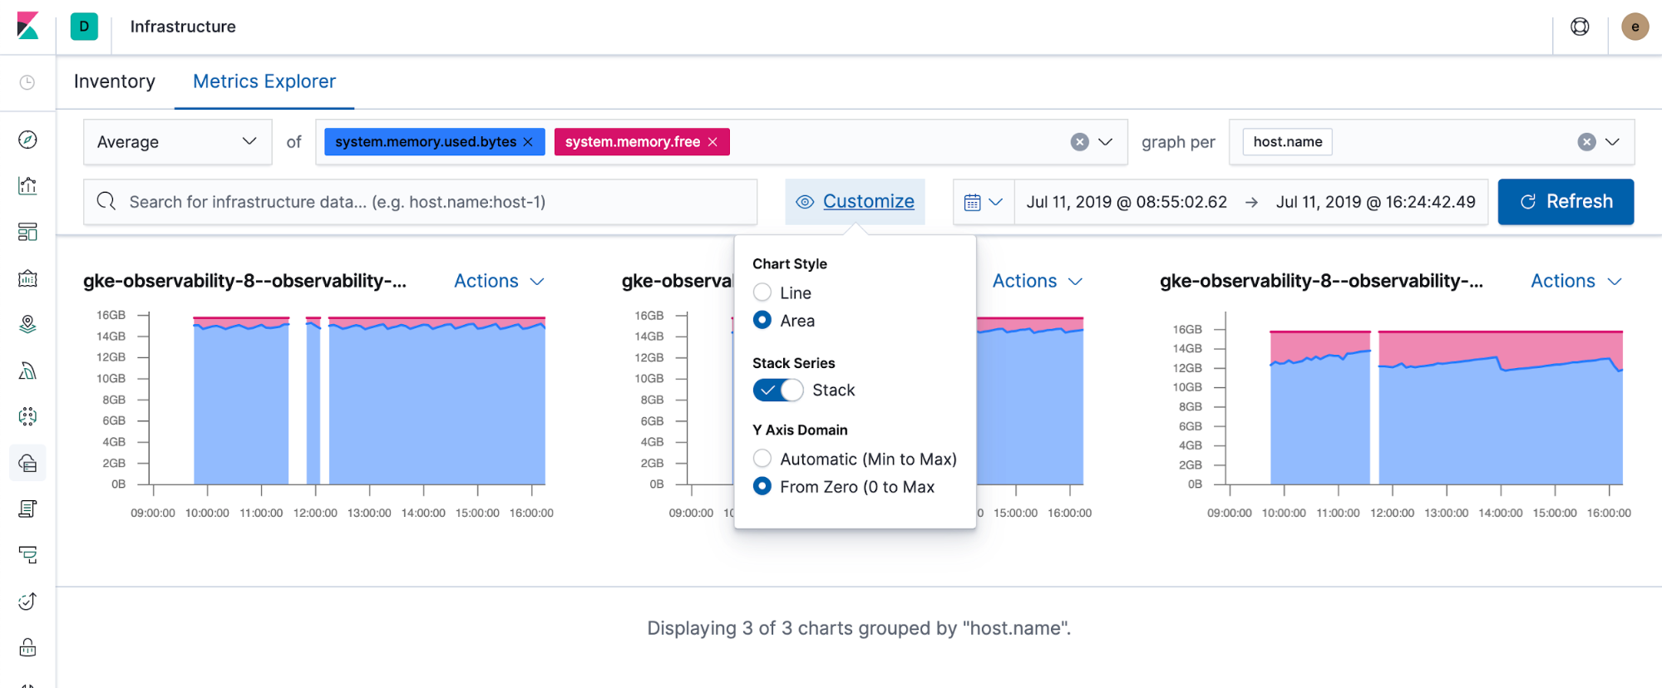The width and height of the screenshot is (1662, 688).
Task: Open the Kibana home logo
Action: pyautogui.click(x=28, y=27)
